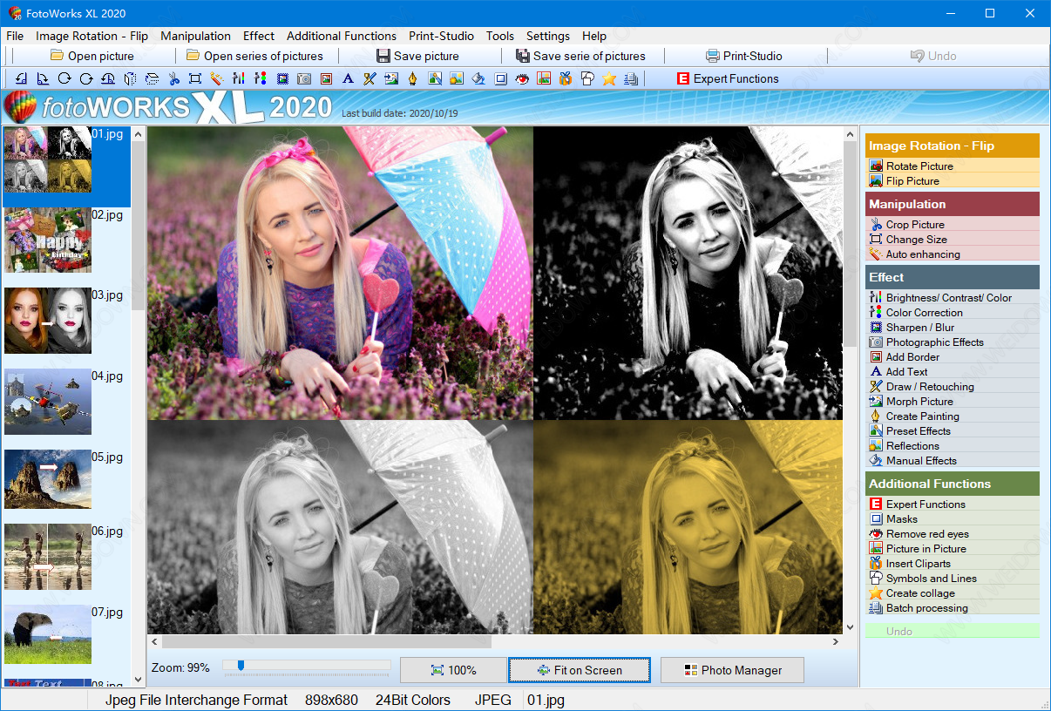Screen dimensions: 1051x711
Task: Click the image area's vertical scrollbar down arrow
Action: pos(851,626)
